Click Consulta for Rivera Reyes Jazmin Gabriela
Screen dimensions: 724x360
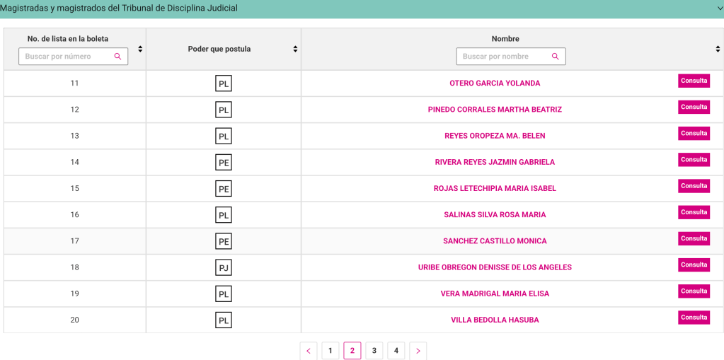pos(694,160)
